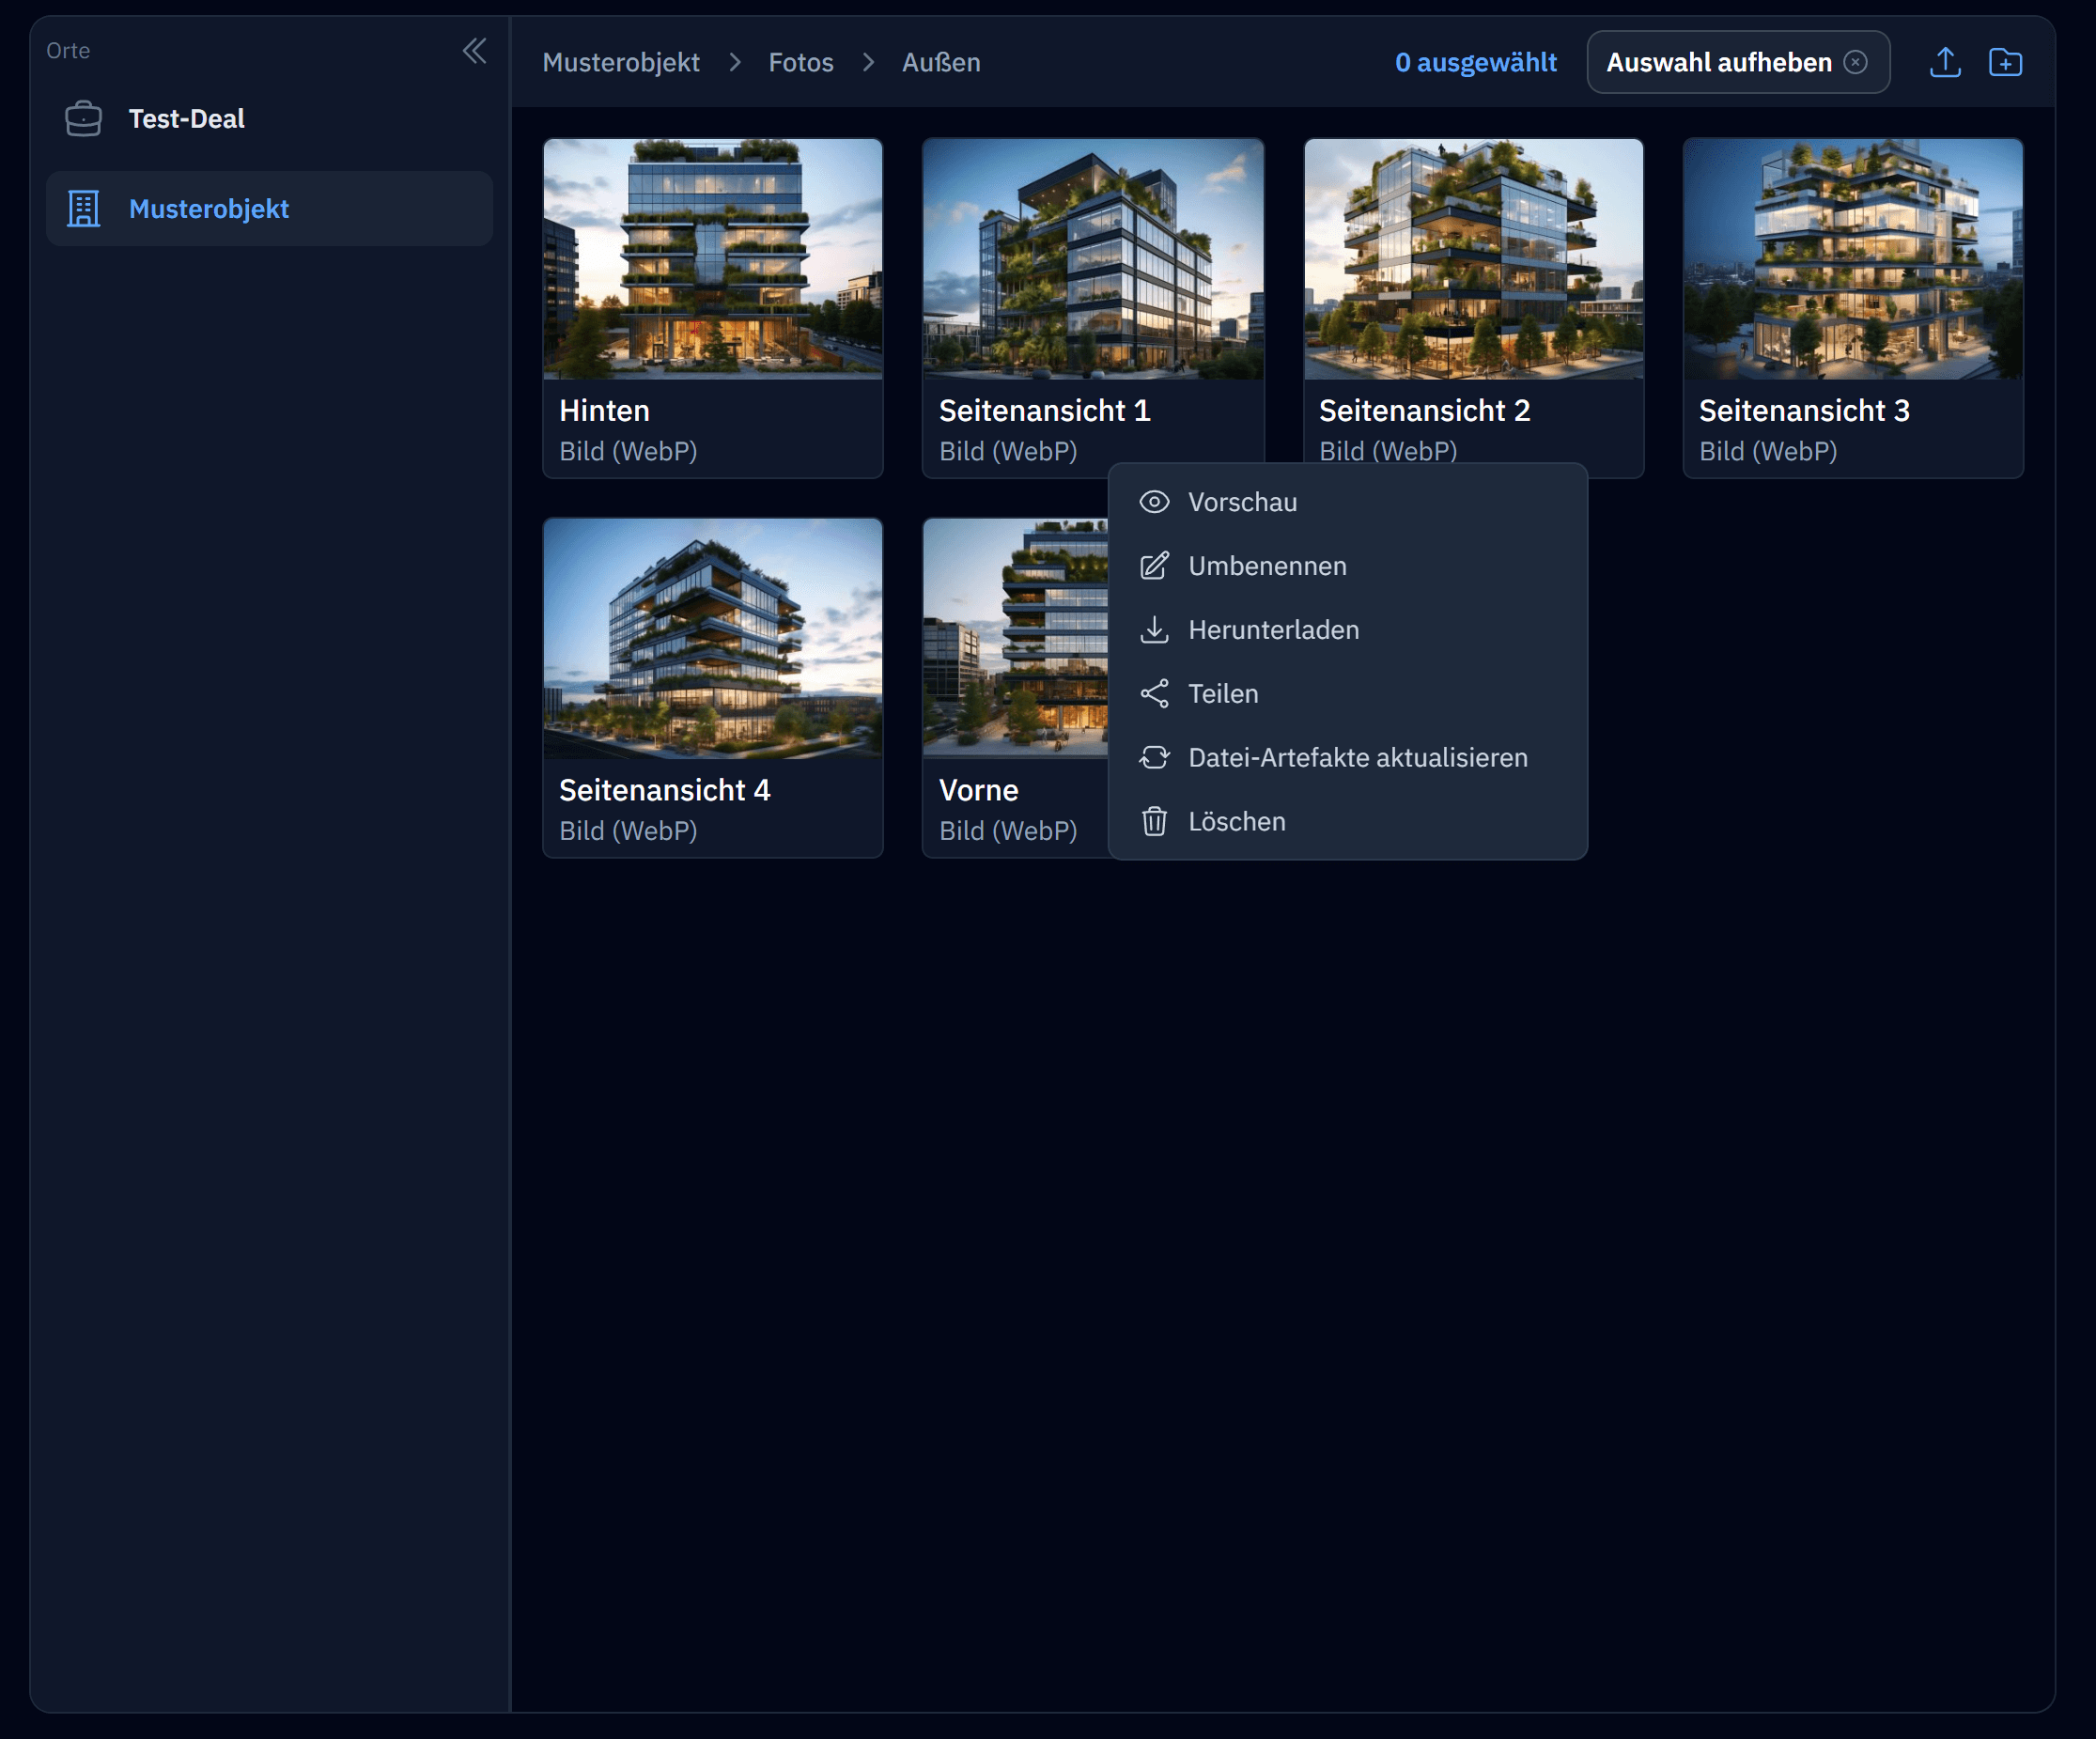Image resolution: width=2096 pixels, height=1739 pixels.
Task: Open Fotos in the breadcrumb path
Action: click(x=800, y=62)
